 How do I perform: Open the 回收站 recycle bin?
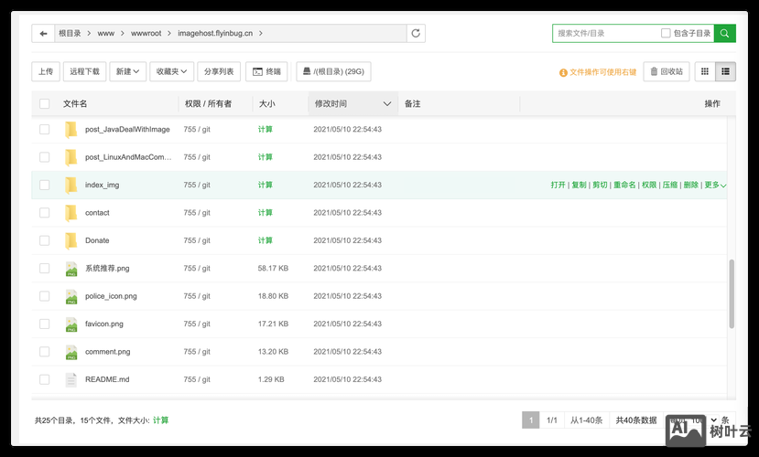[666, 71]
